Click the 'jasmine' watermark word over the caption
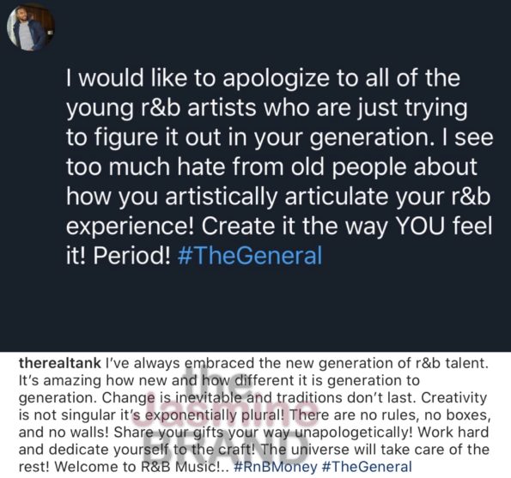 point(225,413)
